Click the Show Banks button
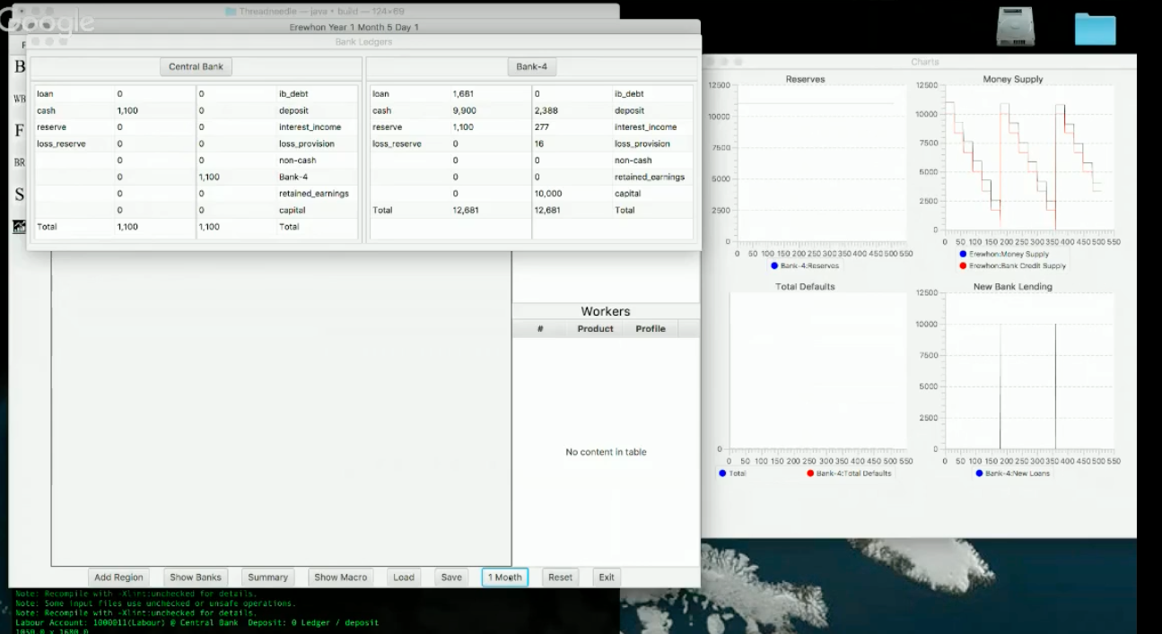Screen dimensions: 1162x634 (x=195, y=578)
